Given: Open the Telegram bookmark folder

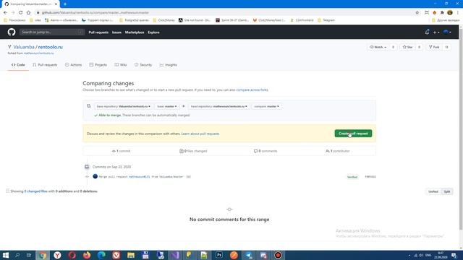Looking at the screenshot, I should [x=326, y=20].
